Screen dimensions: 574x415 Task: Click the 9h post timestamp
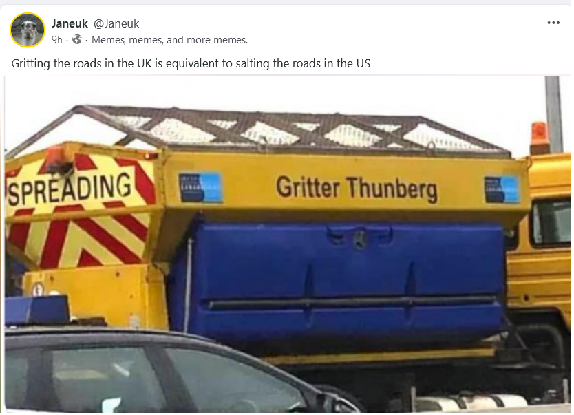click(57, 39)
